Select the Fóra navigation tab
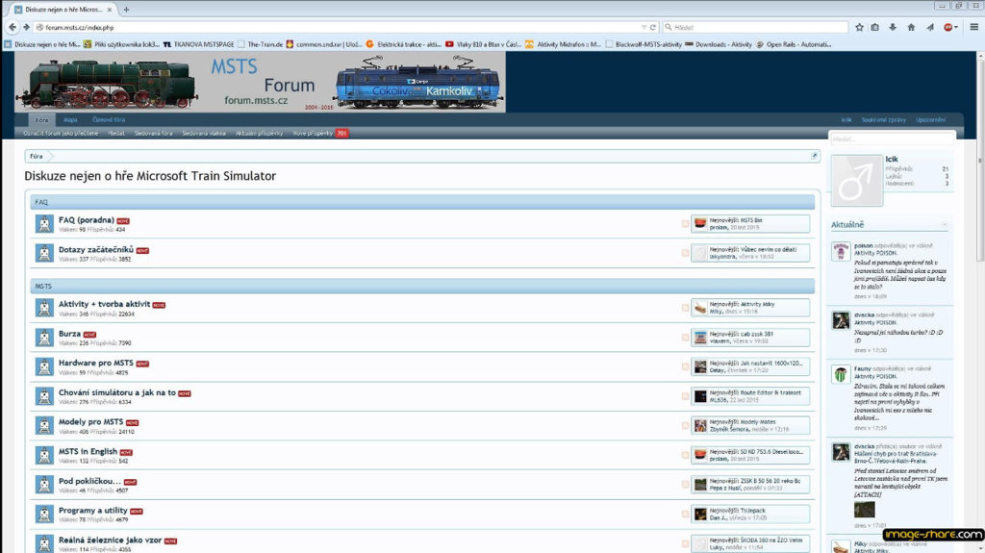 coord(42,119)
